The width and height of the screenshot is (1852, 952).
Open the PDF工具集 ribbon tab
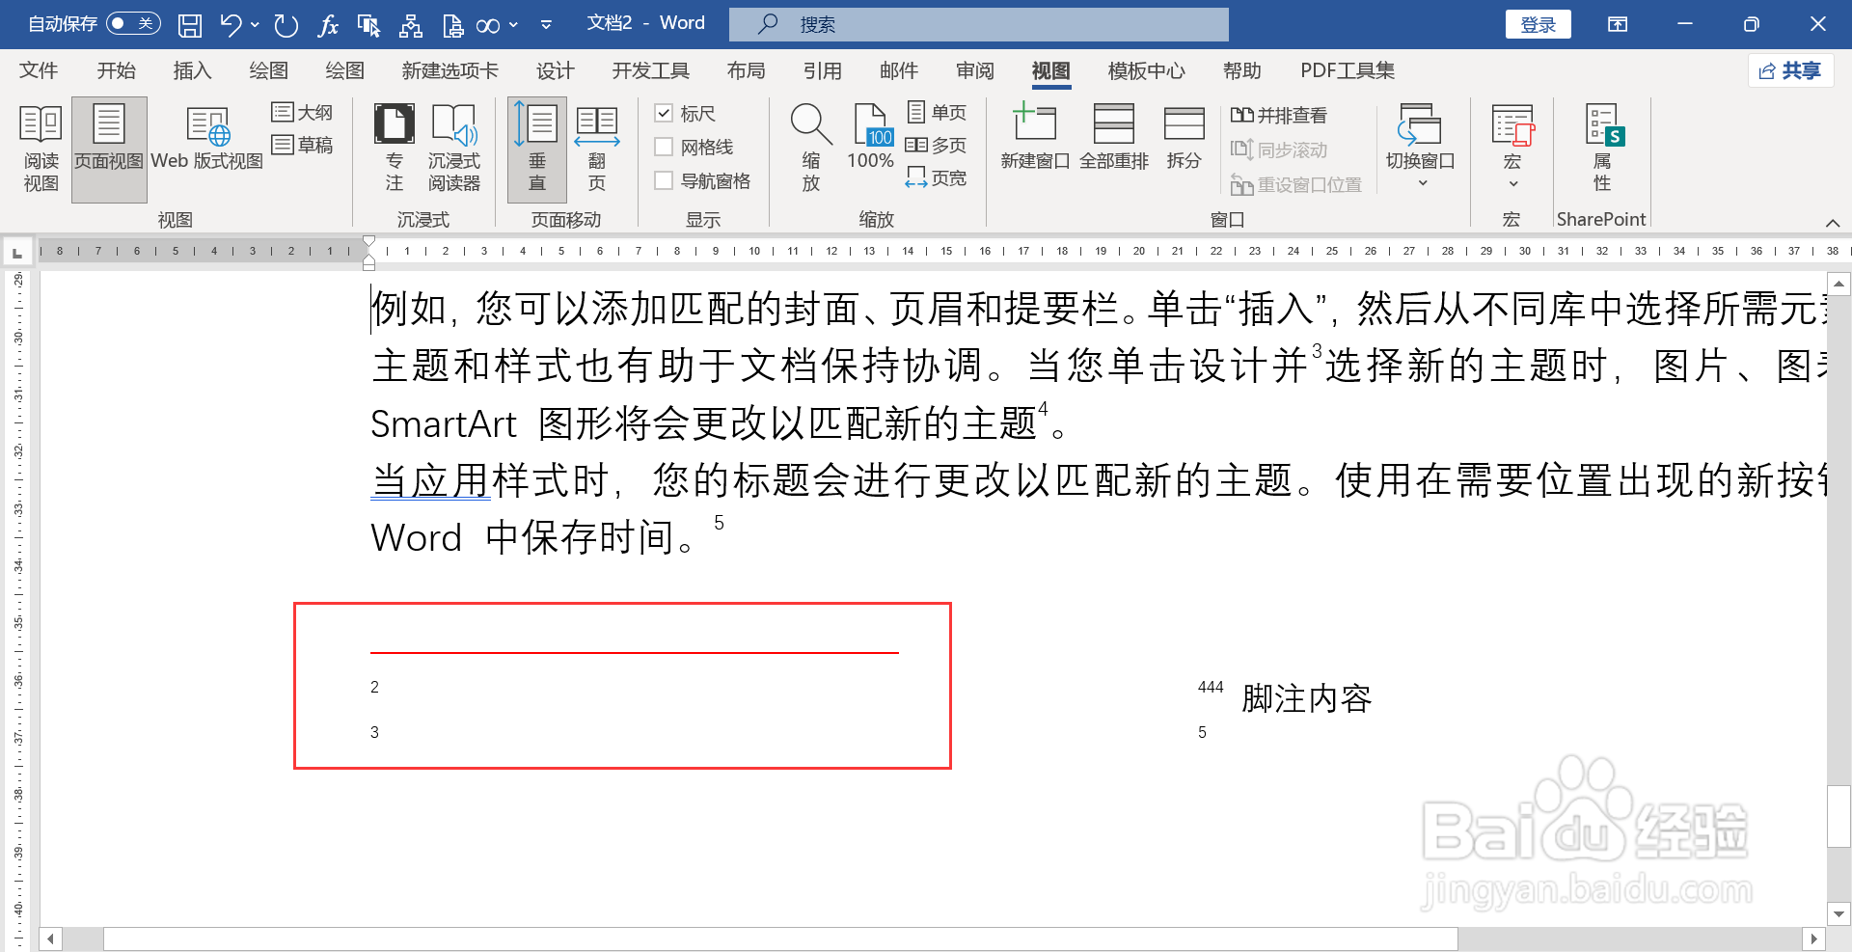1347,69
